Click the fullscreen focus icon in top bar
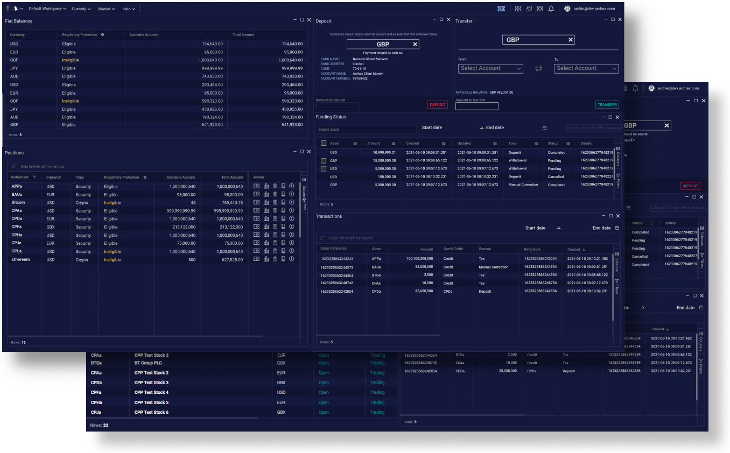 pos(540,9)
